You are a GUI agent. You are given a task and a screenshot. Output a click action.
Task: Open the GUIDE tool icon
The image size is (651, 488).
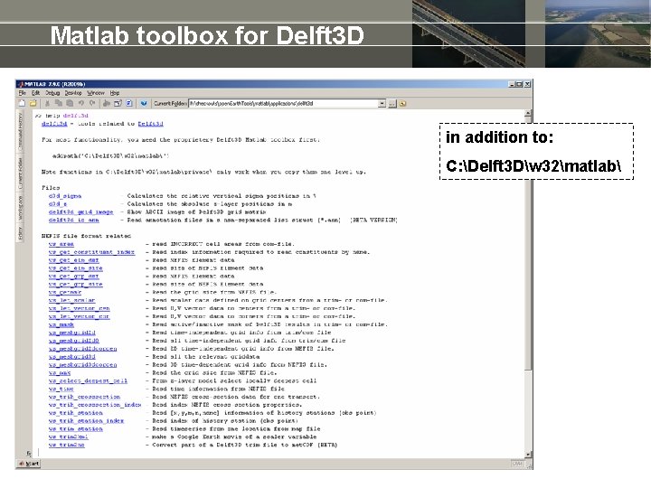(118, 103)
